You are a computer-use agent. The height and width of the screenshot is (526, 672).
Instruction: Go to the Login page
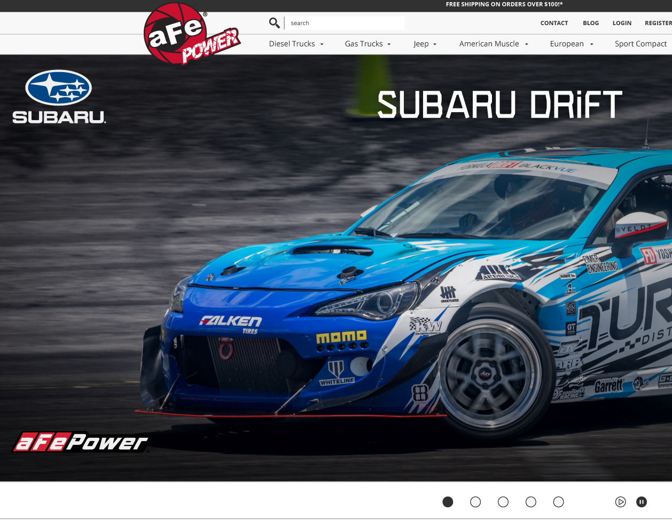[622, 23]
